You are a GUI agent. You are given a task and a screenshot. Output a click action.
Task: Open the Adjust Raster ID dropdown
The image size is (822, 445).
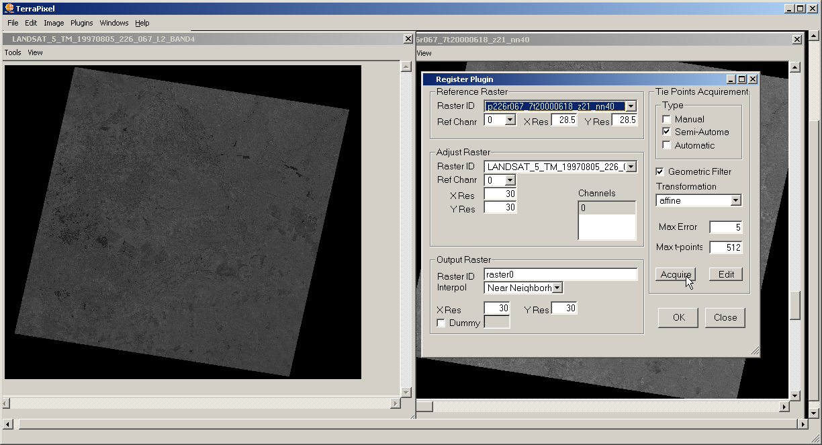(x=630, y=167)
